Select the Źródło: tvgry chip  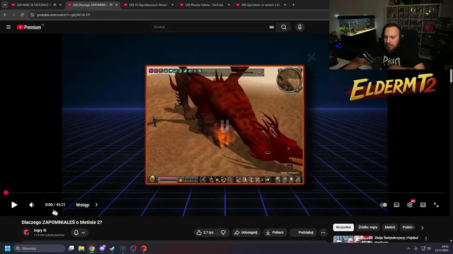click(x=368, y=227)
